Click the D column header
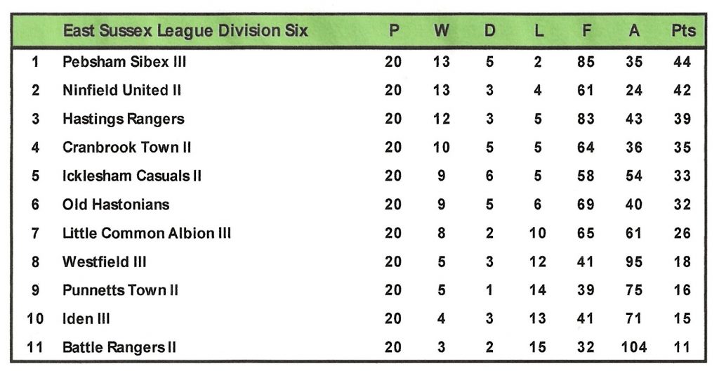Viewport: 719px width, 376px height. (489, 31)
